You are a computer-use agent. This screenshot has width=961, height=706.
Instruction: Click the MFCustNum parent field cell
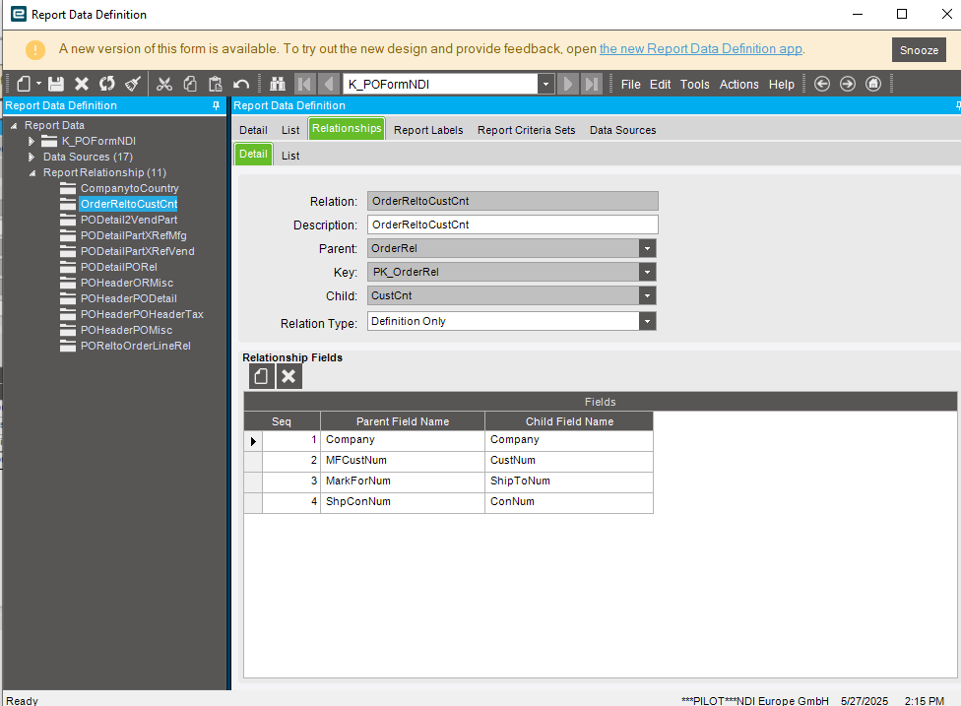pos(403,460)
